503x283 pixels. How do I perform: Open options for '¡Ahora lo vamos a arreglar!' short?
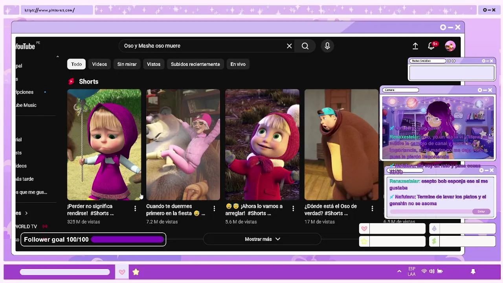[293, 208]
